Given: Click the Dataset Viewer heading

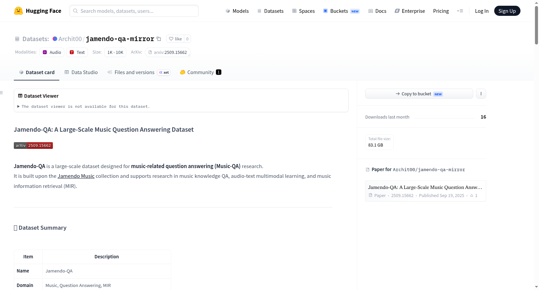Looking at the screenshot, I should (x=38, y=96).
